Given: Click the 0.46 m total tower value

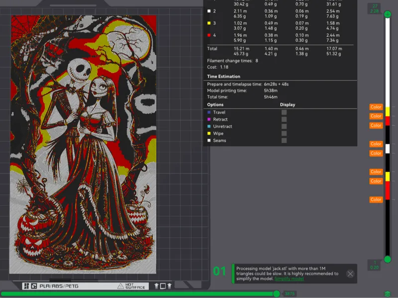Looking at the screenshot, I should 302,49.
